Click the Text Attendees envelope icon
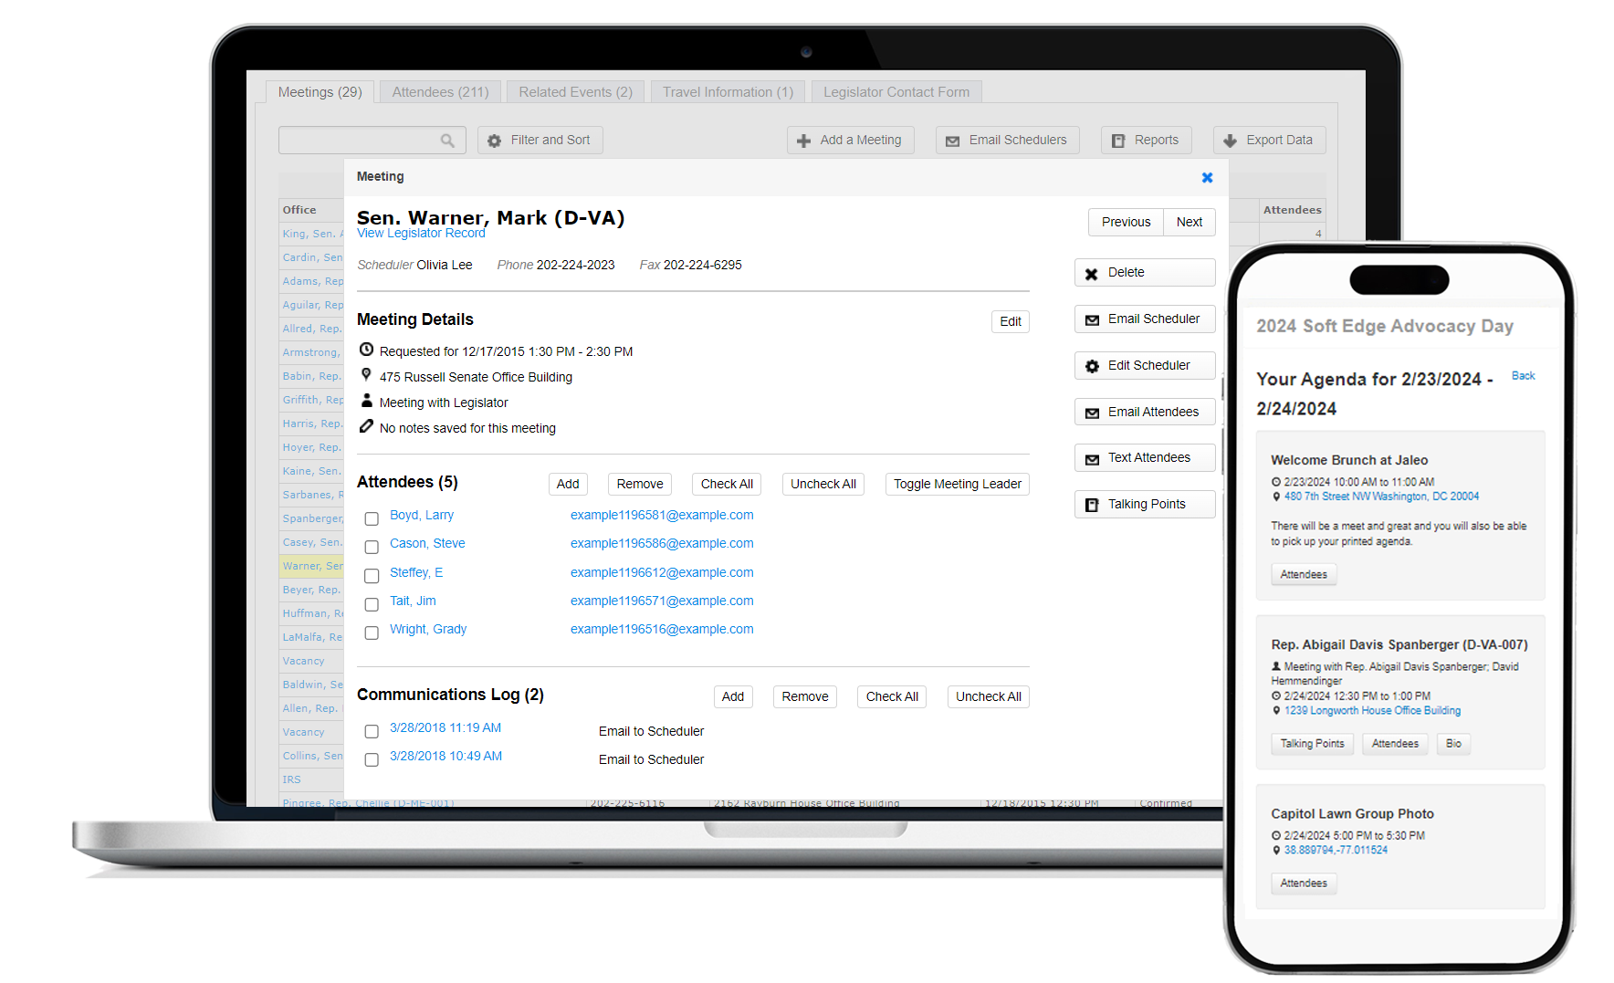This screenshot has height=983, width=1614. (x=1092, y=459)
